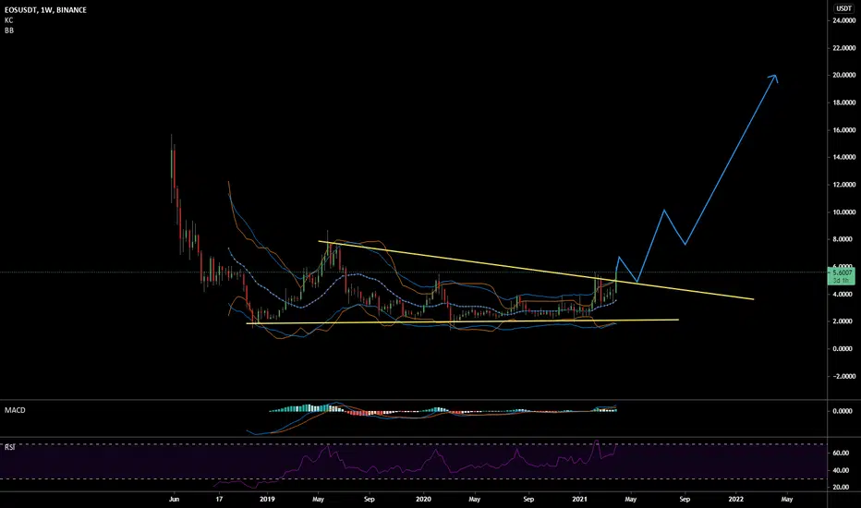
Task: Click the 22.0000 price axis label
Action: click(x=844, y=48)
